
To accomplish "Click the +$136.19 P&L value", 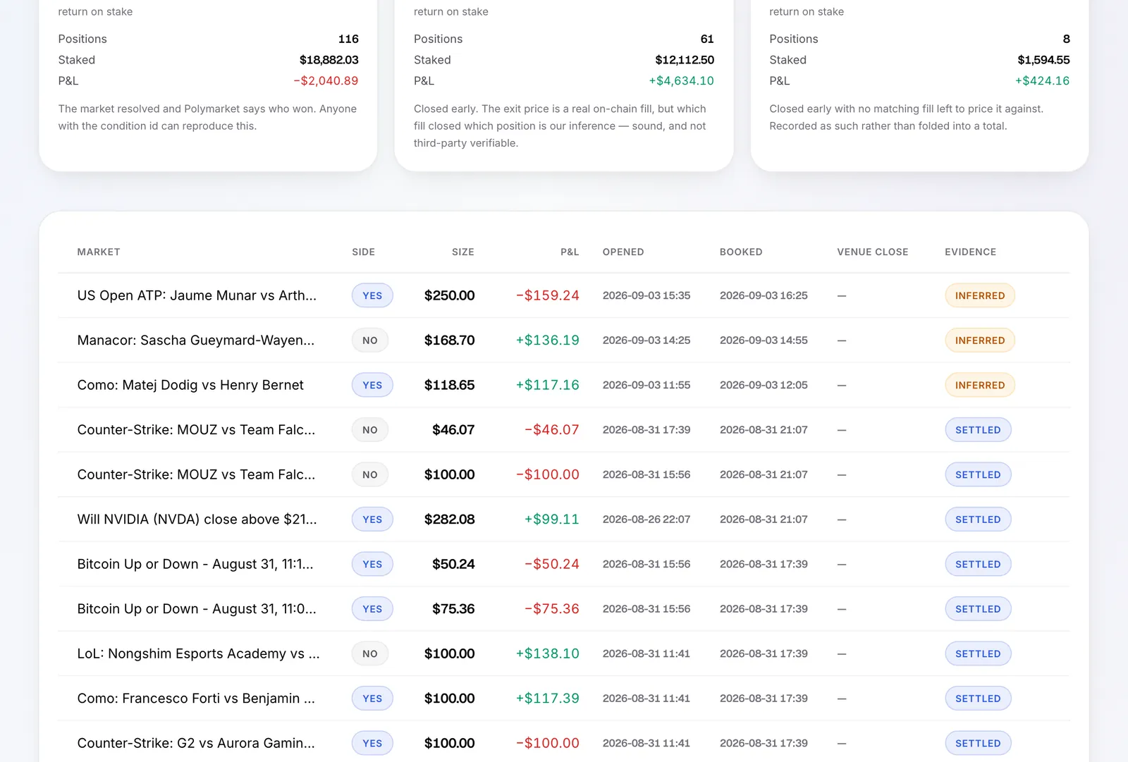I will point(548,340).
